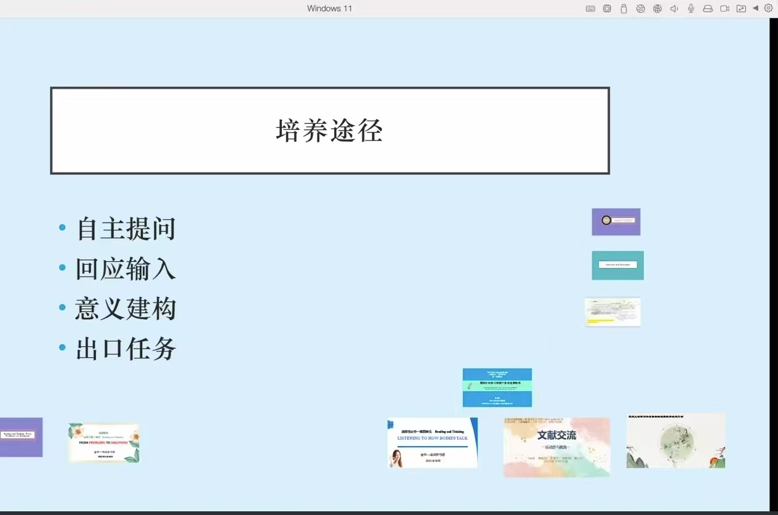Collapse toolbar with the left triangle arrow
This screenshot has width=778, height=515.
[755, 8]
